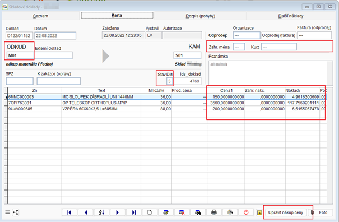
Task: Click the Množství column header
Action: 156,90
